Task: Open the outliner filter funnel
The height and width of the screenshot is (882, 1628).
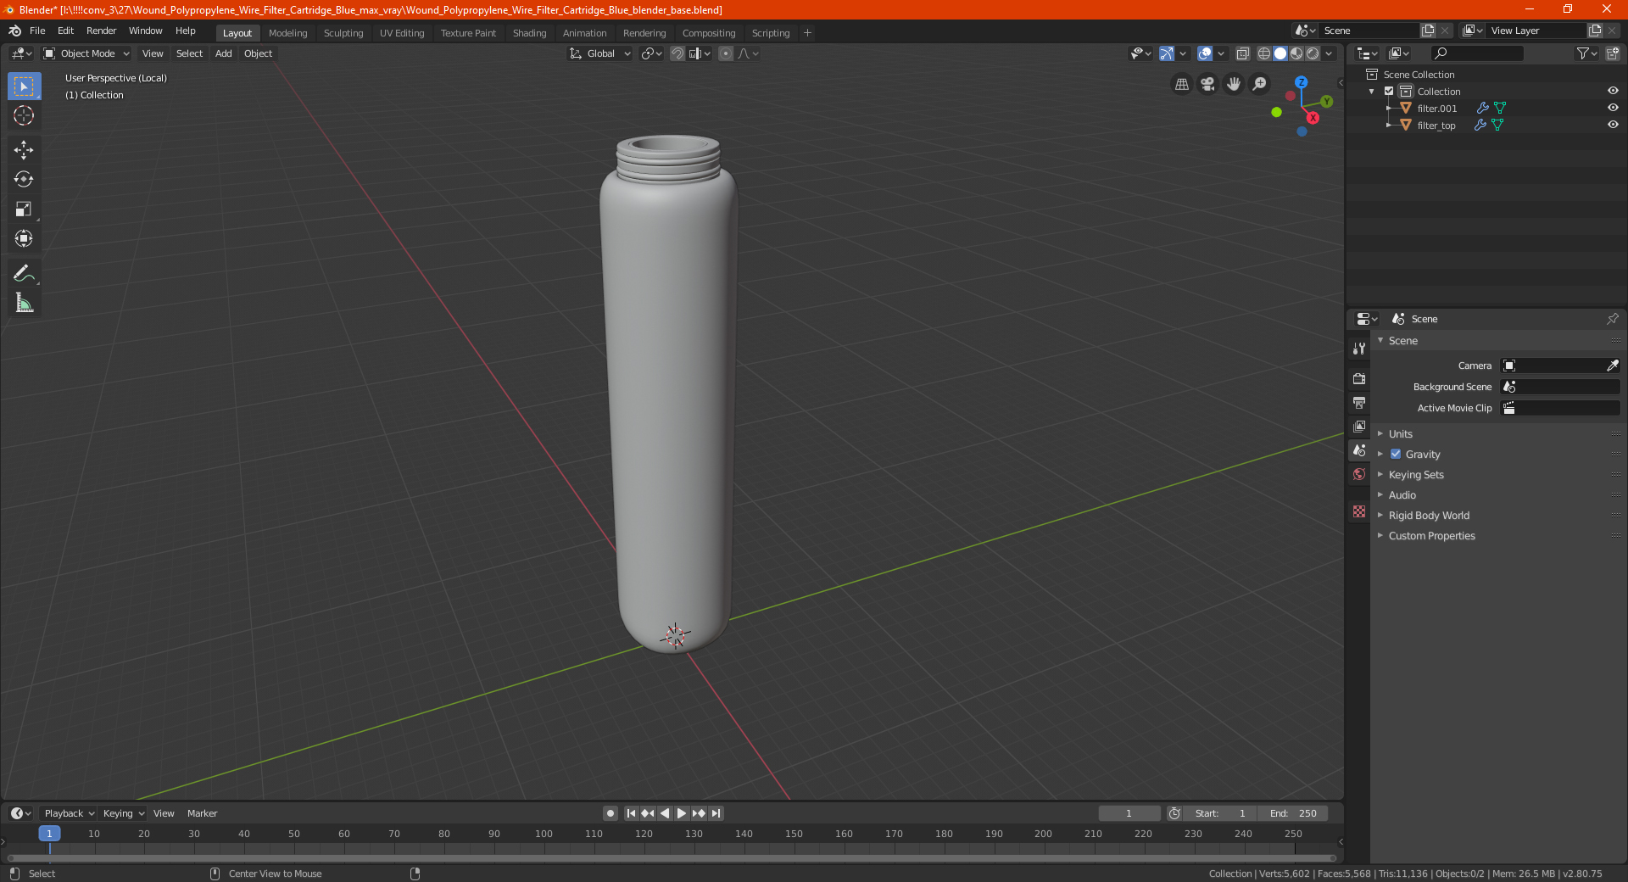Action: click(x=1586, y=53)
